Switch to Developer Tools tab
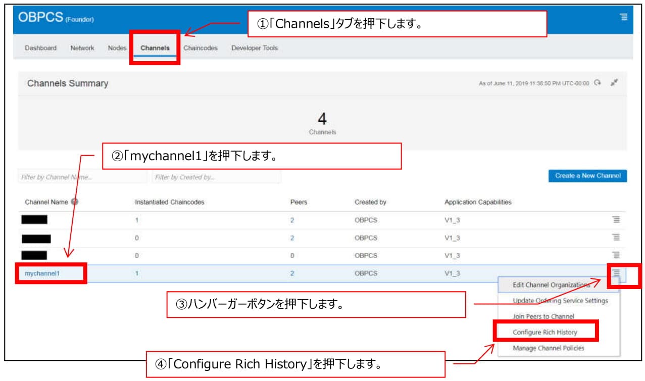The width and height of the screenshot is (645, 381). click(255, 48)
